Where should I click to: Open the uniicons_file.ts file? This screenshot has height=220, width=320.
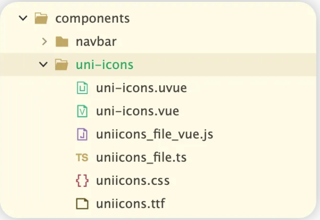[x=141, y=157]
